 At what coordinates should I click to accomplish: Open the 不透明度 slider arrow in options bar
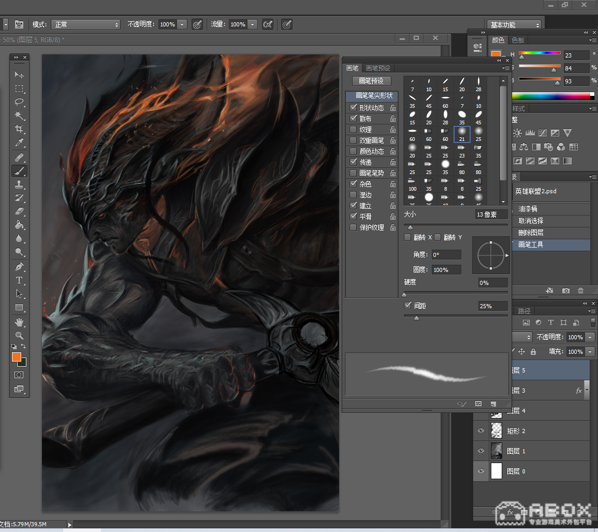(x=182, y=24)
